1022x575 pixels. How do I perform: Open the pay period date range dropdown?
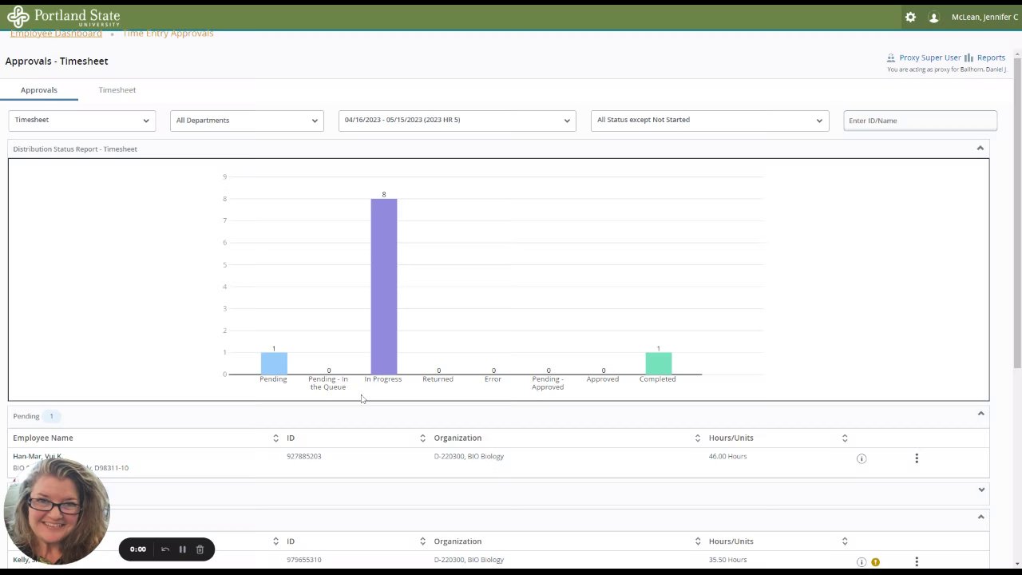click(457, 121)
